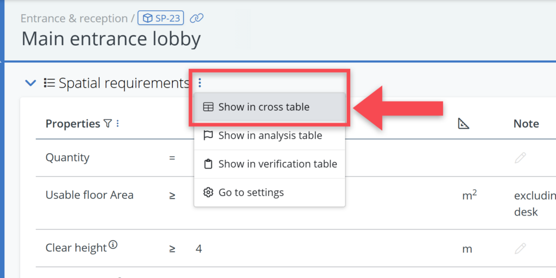Edit the note for Clear height
Viewport: 556px width, 278px height.
click(x=520, y=249)
